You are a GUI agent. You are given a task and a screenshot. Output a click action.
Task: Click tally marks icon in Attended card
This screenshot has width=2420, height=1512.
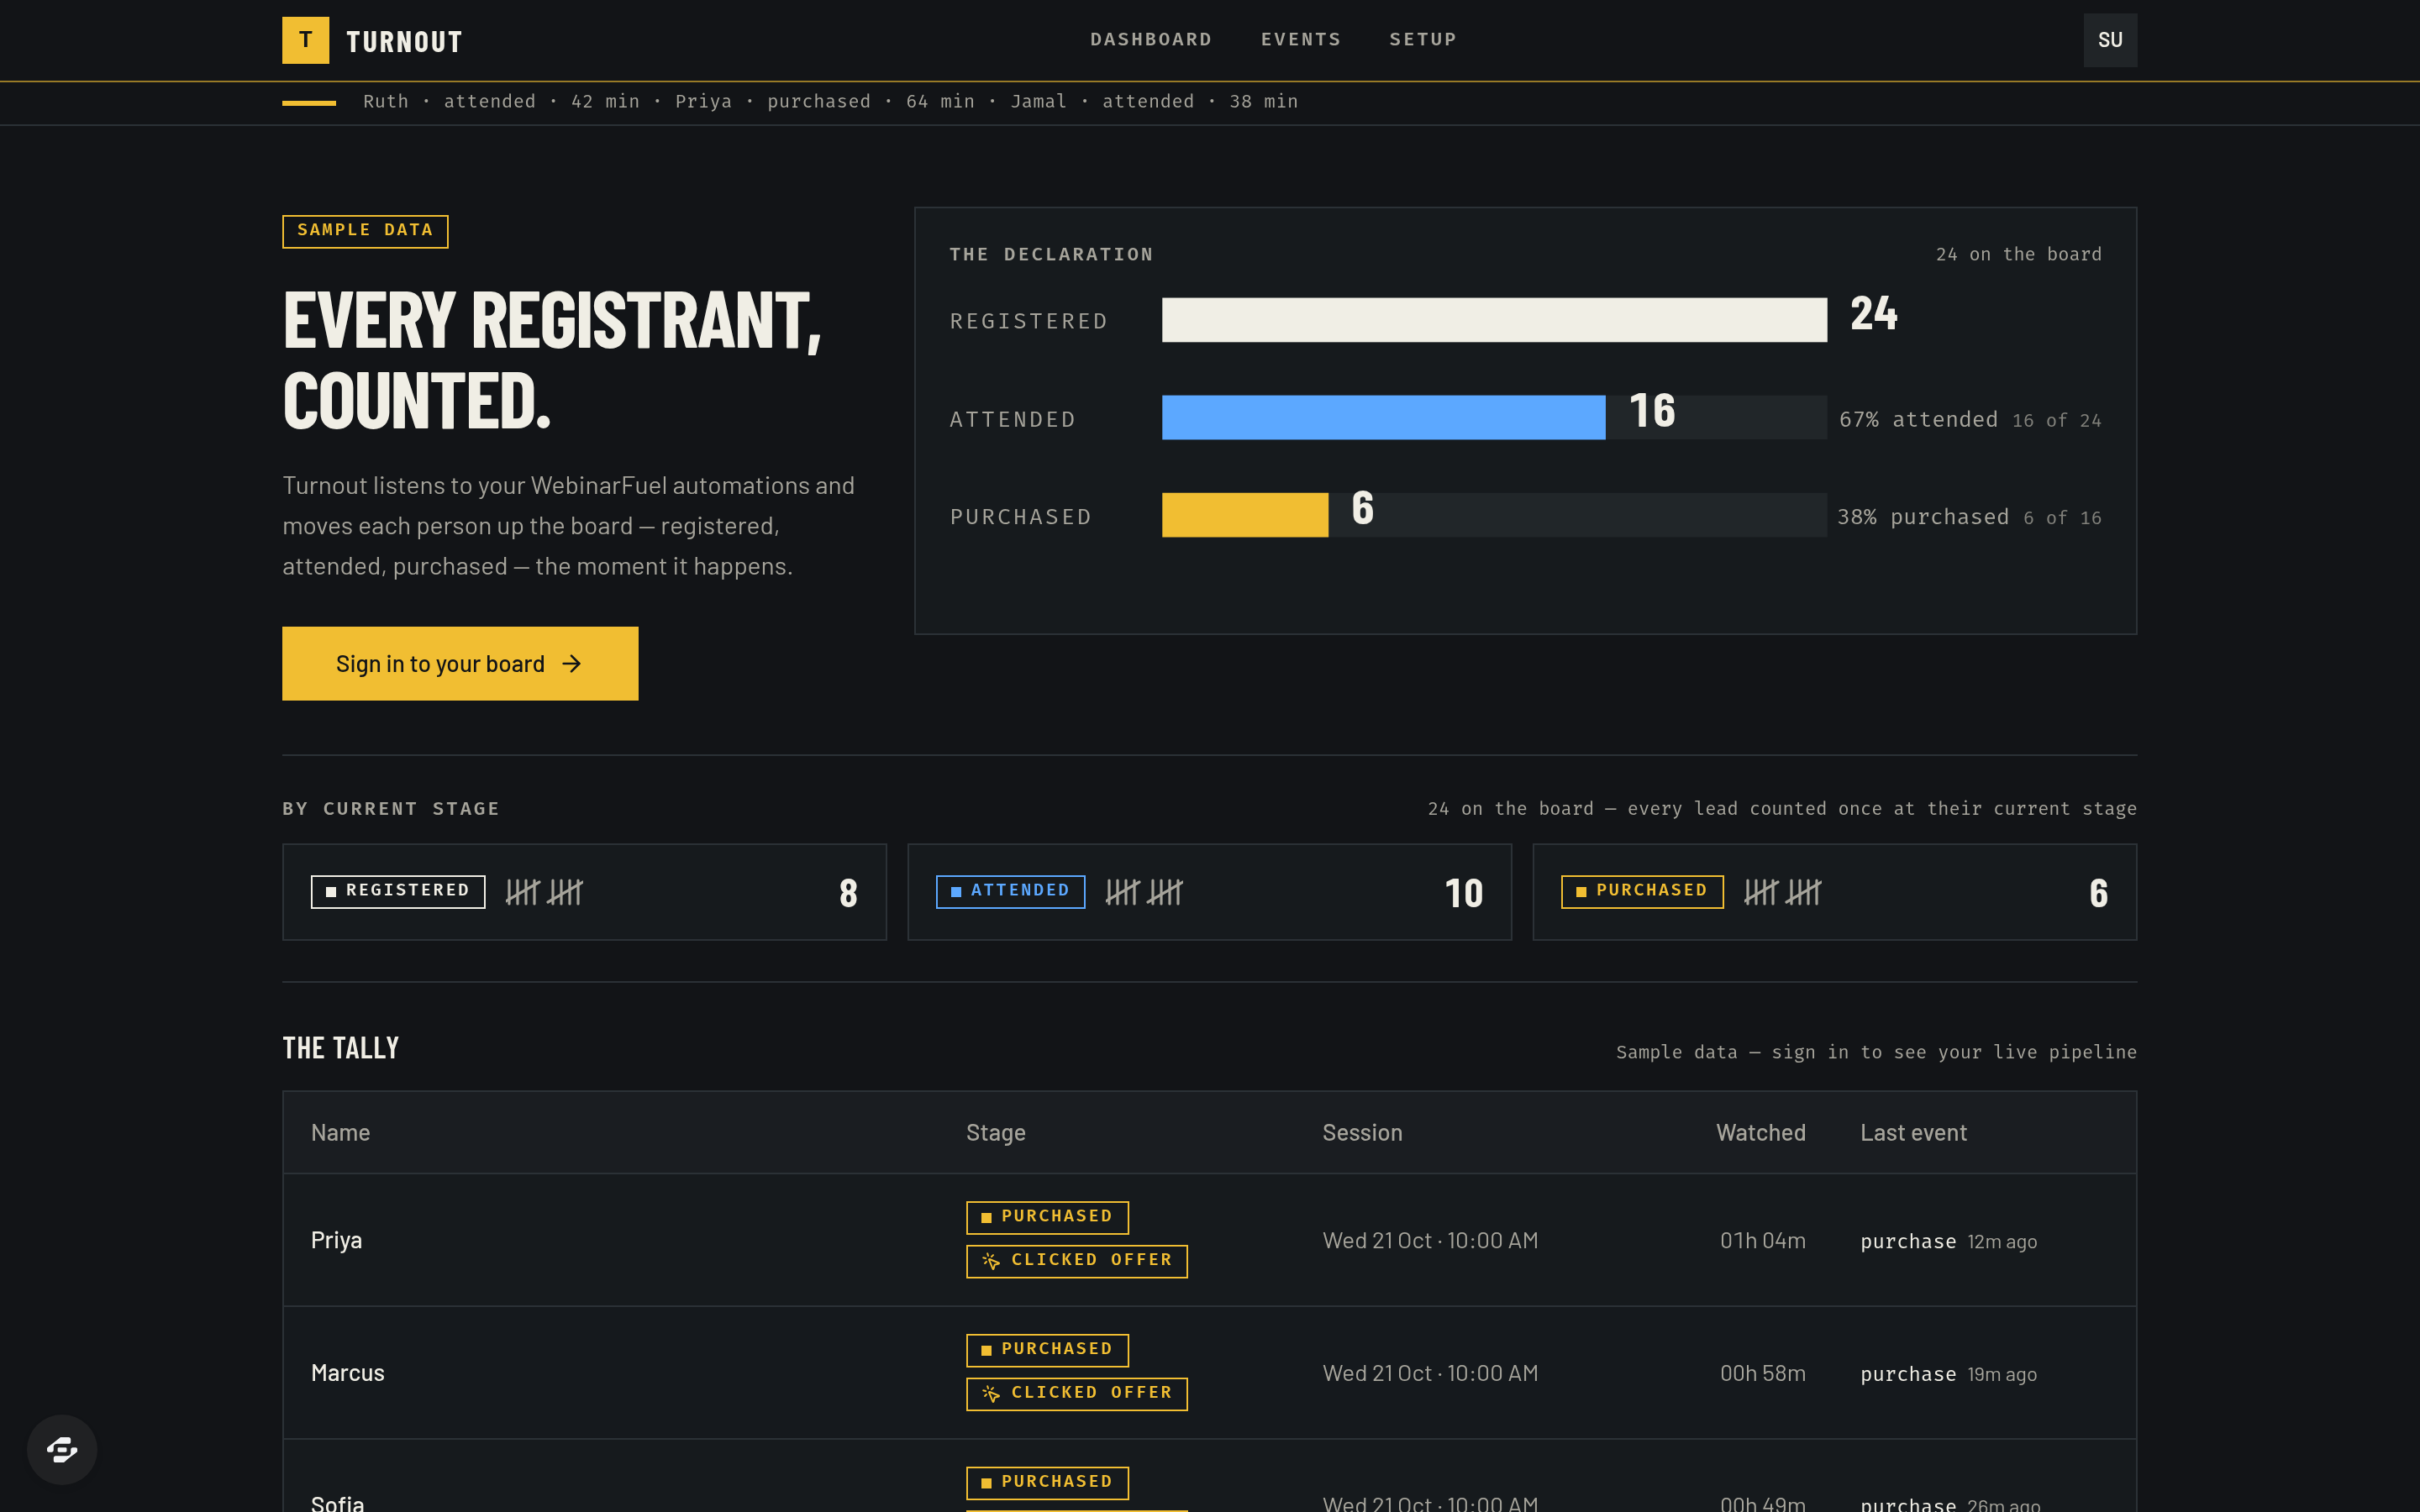(1144, 892)
